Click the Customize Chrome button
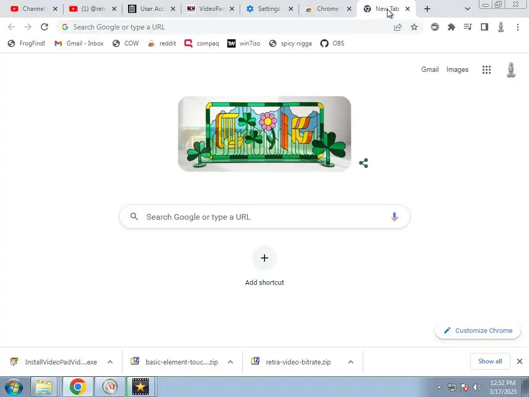The width and height of the screenshot is (529, 397). pyautogui.click(x=478, y=330)
